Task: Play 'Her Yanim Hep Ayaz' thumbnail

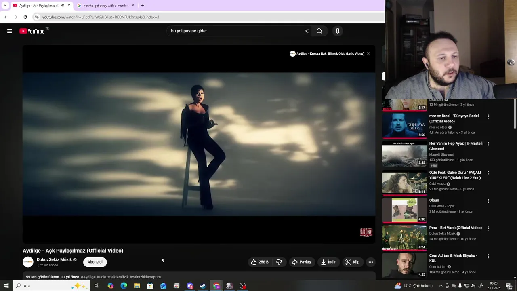Action: (x=405, y=154)
